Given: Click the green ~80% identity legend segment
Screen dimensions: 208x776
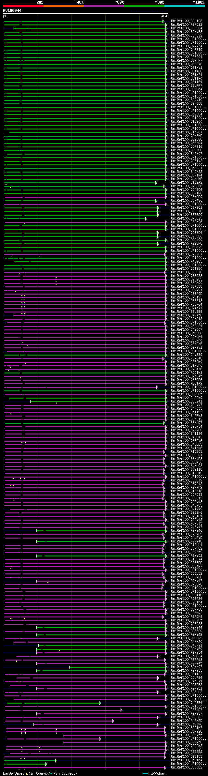Looking at the screenshot, I should coord(144,6).
